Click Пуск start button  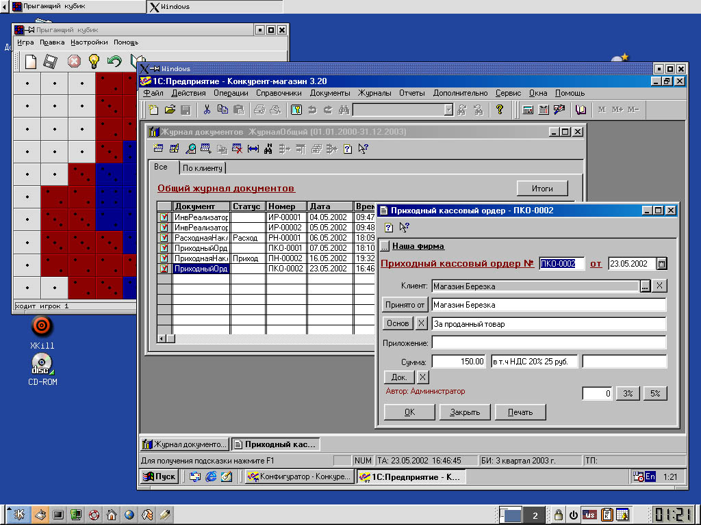click(x=160, y=476)
